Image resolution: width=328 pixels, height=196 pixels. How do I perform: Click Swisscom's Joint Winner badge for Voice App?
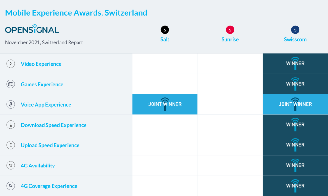coord(295,104)
